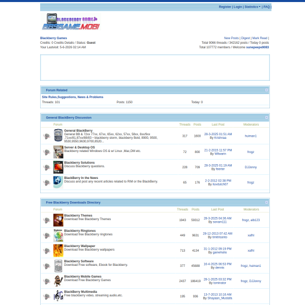Open last post dated 2-2-2012 02:38 PM
This screenshot has height=305, width=305.
point(218,180)
